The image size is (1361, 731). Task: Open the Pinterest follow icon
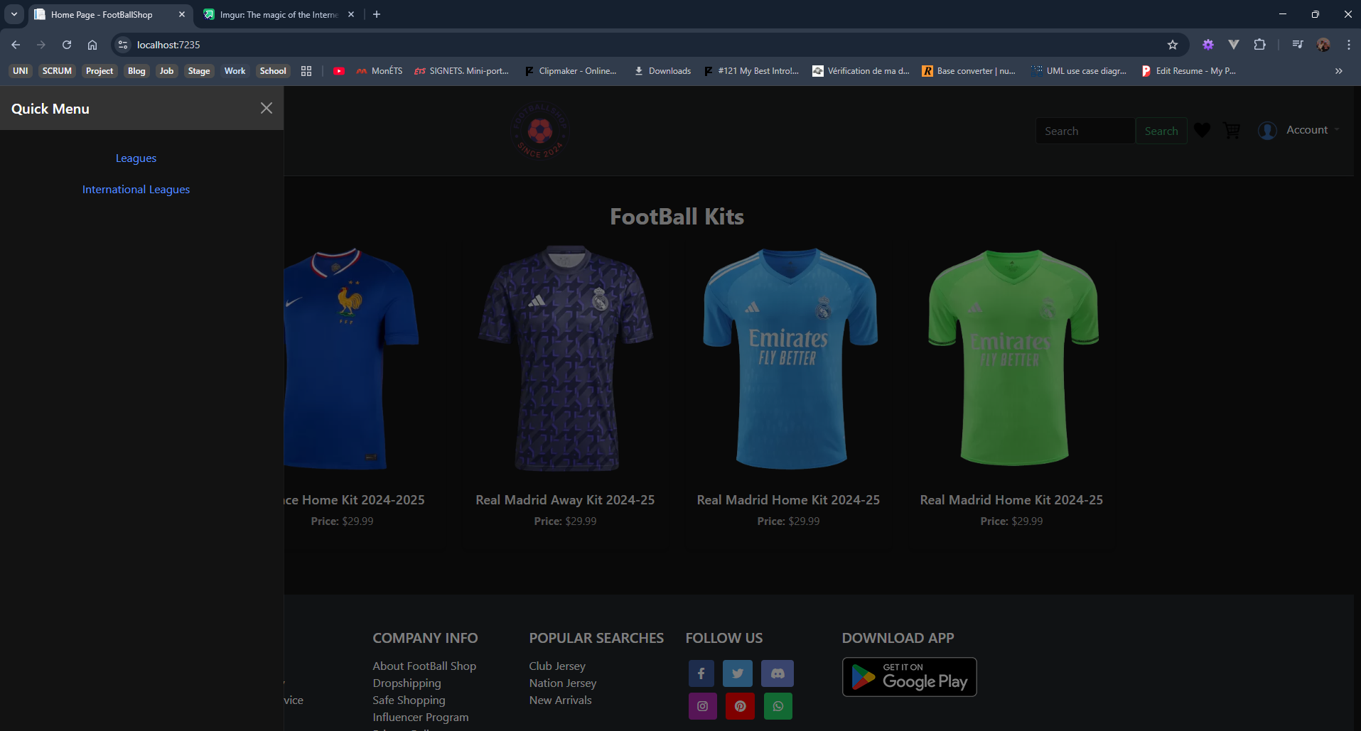coord(740,706)
